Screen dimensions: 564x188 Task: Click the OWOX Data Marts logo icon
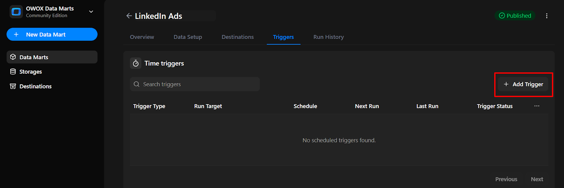click(16, 12)
